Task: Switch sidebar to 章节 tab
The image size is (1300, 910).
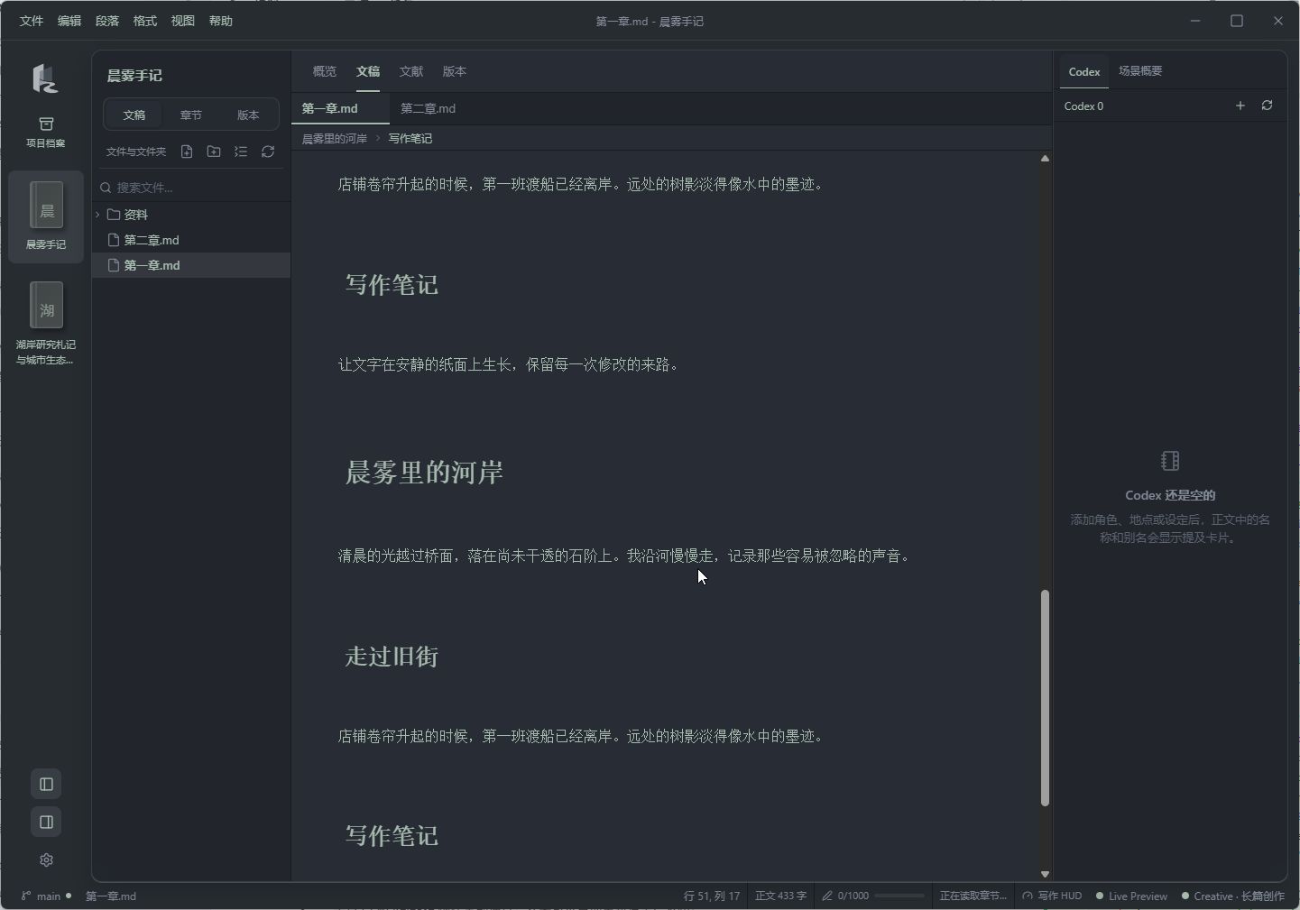Action: point(191,115)
